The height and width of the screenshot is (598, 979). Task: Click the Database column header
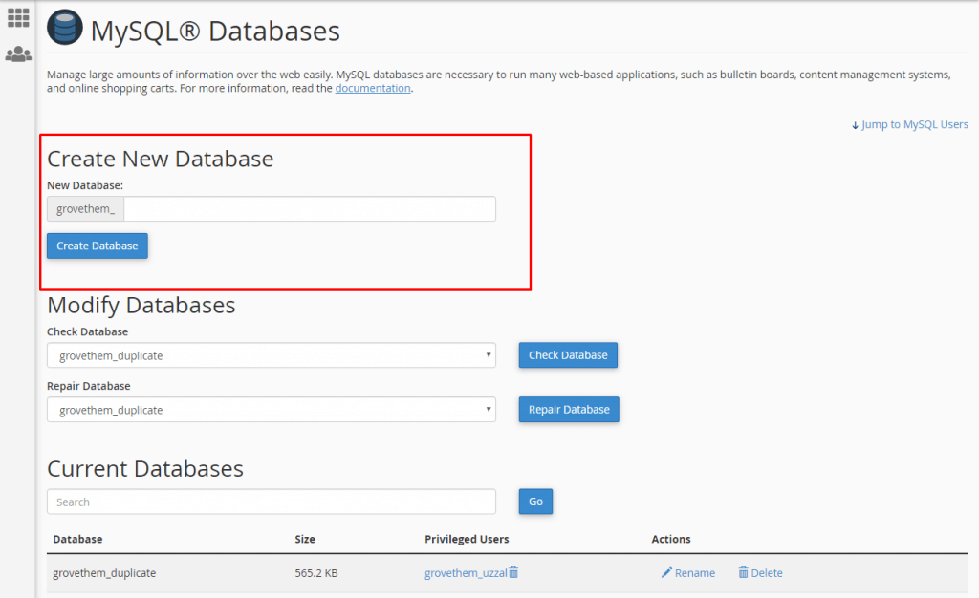coord(77,539)
